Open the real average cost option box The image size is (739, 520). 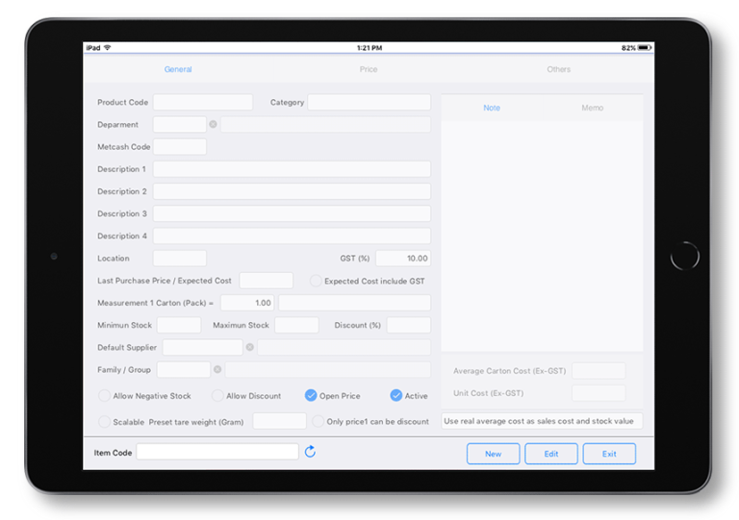click(542, 421)
